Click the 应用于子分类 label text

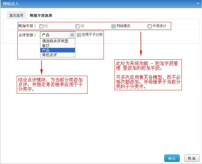click(x=92, y=35)
